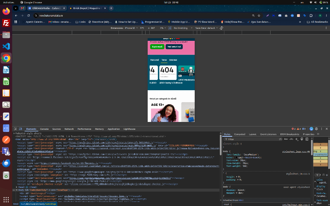Open the Lighthouse panel
The width and height of the screenshot is (330, 206).
(x=130, y=129)
